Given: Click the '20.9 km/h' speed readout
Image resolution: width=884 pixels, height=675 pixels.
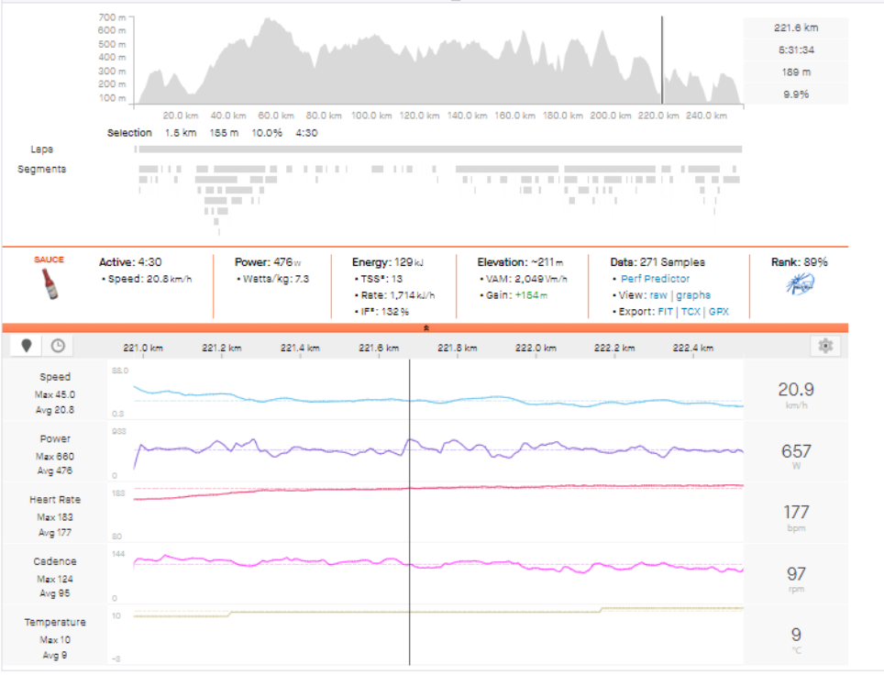Looking at the screenshot, I should [796, 394].
